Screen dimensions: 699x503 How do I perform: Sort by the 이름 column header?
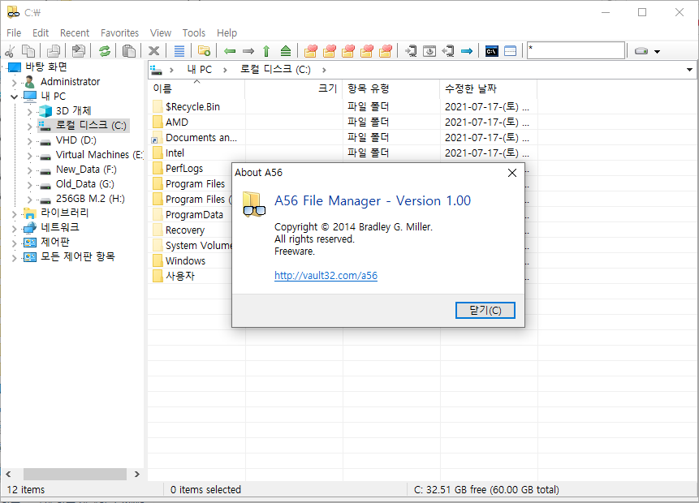coord(196,88)
